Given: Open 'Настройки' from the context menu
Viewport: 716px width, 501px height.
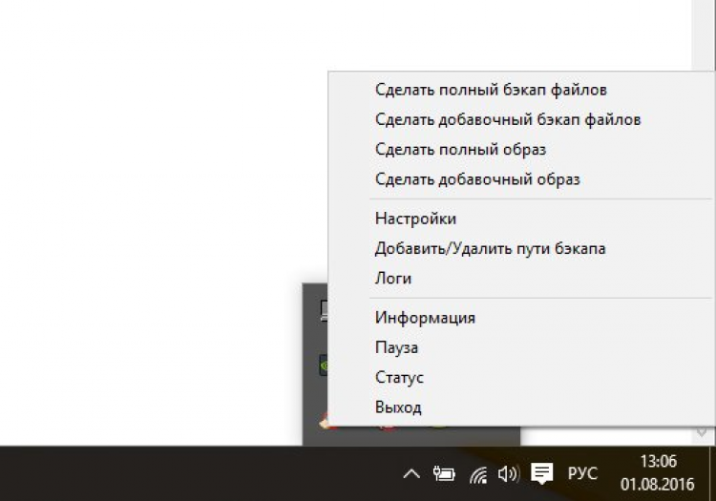Looking at the screenshot, I should 415,219.
